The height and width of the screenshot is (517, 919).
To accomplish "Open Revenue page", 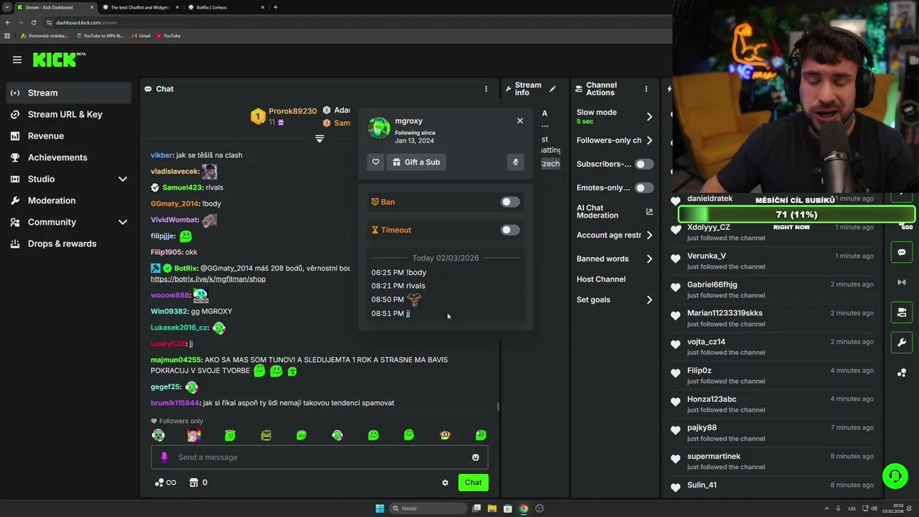I will (x=69, y=136).
